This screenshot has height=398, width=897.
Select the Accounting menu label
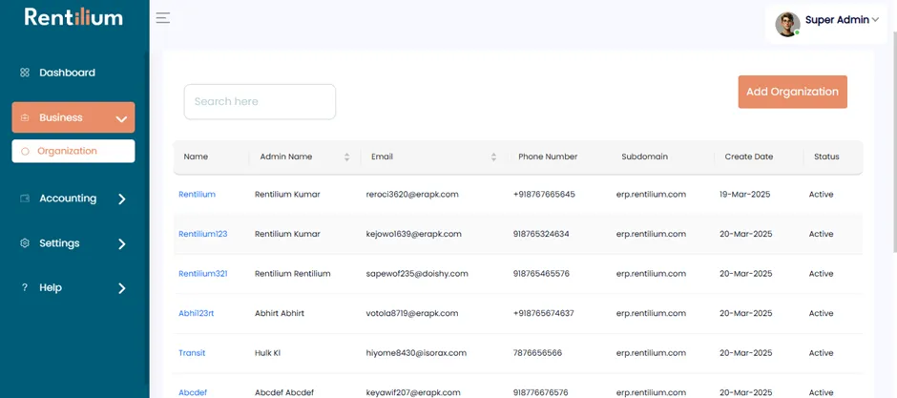(68, 199)
